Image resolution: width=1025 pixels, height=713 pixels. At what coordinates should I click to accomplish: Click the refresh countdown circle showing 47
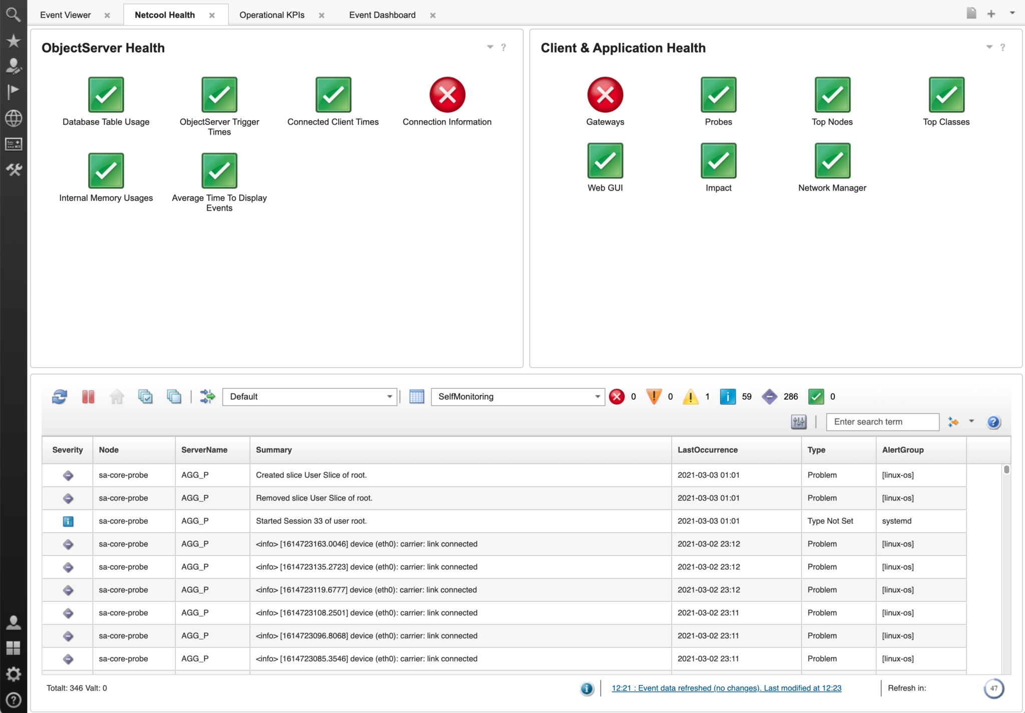[993, 687]
